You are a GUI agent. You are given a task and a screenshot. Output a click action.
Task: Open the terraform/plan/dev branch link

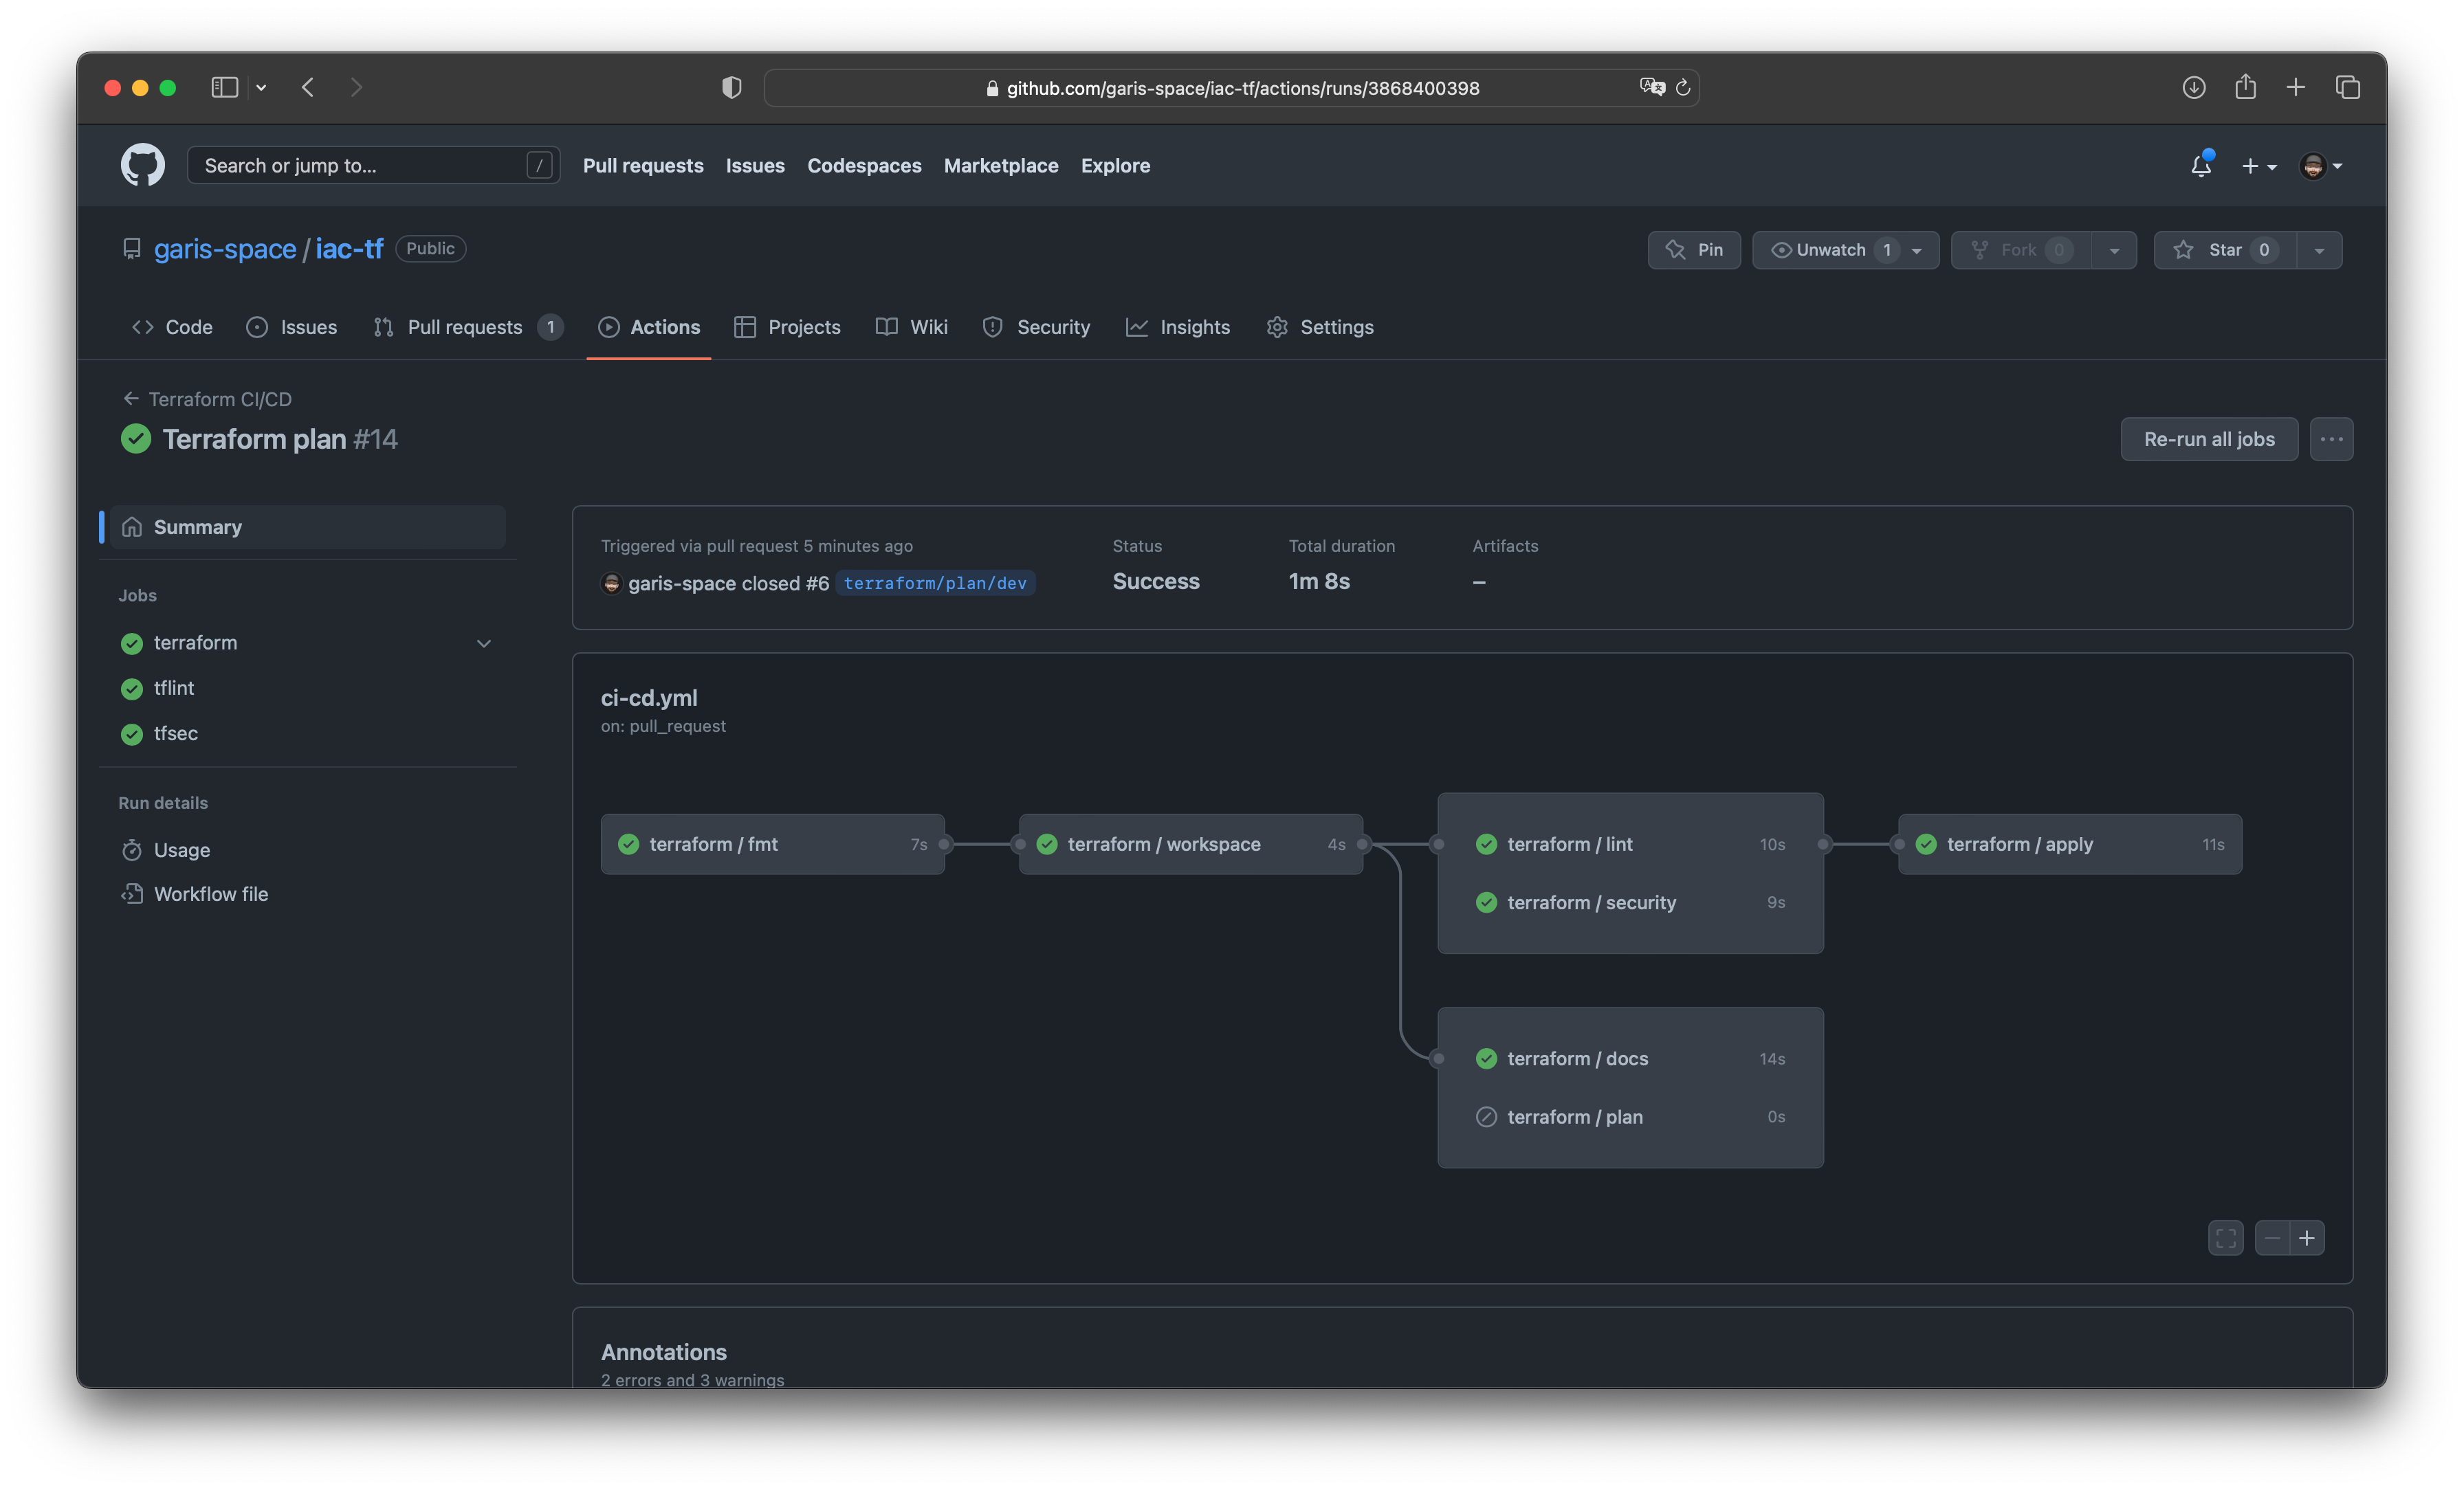click(x=935, y=583)
